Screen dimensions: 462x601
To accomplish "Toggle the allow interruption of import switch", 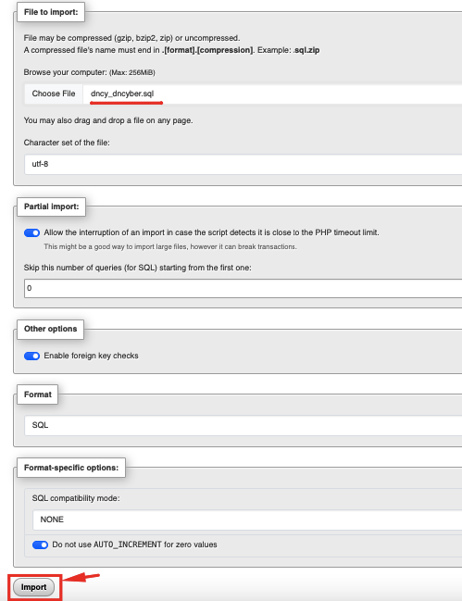I will (31, 233).
